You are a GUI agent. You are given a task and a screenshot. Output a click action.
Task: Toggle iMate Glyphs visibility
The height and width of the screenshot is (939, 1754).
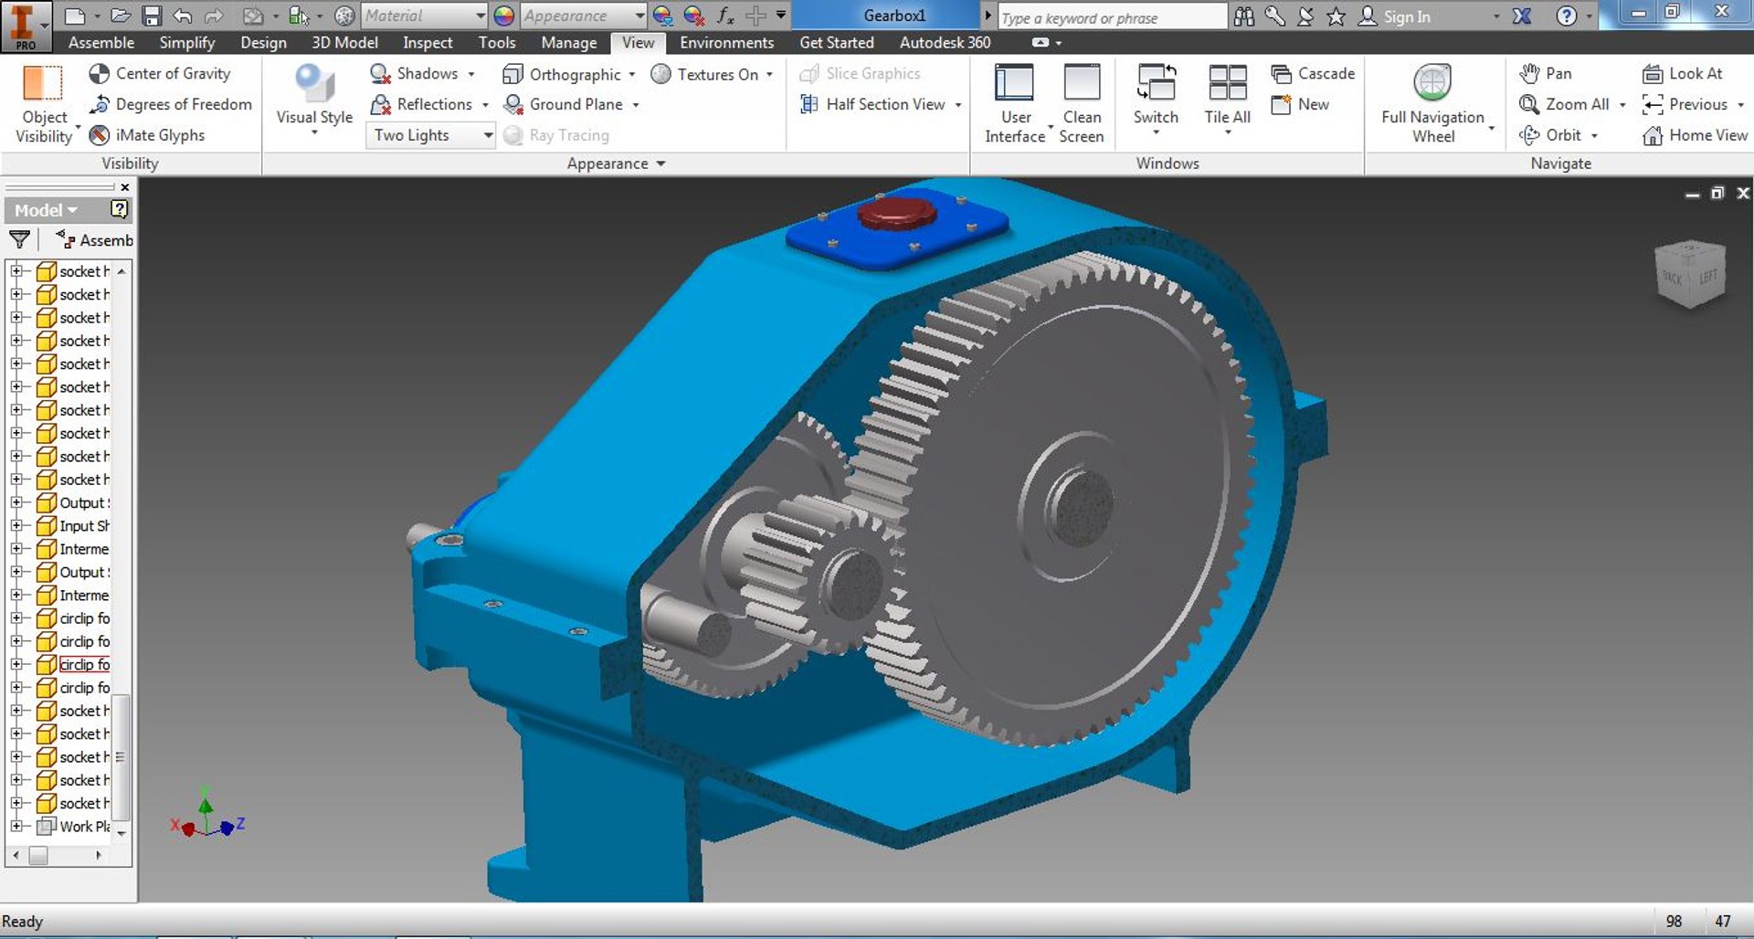pos(147,135)
